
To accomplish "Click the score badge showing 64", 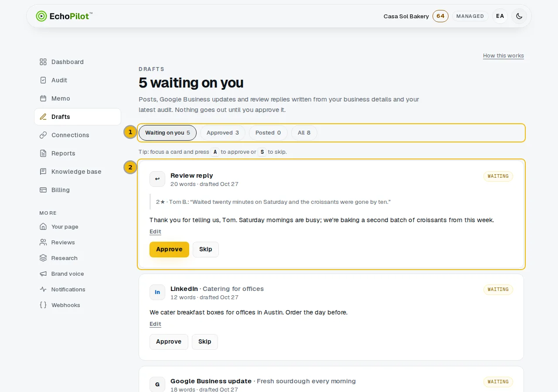I will click(440, 16).
